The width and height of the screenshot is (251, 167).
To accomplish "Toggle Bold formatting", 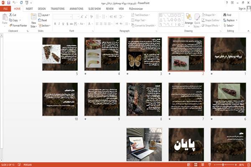I will click(55, 24).
